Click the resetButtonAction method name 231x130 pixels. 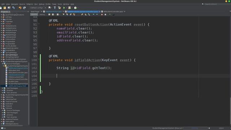(91, 25)
